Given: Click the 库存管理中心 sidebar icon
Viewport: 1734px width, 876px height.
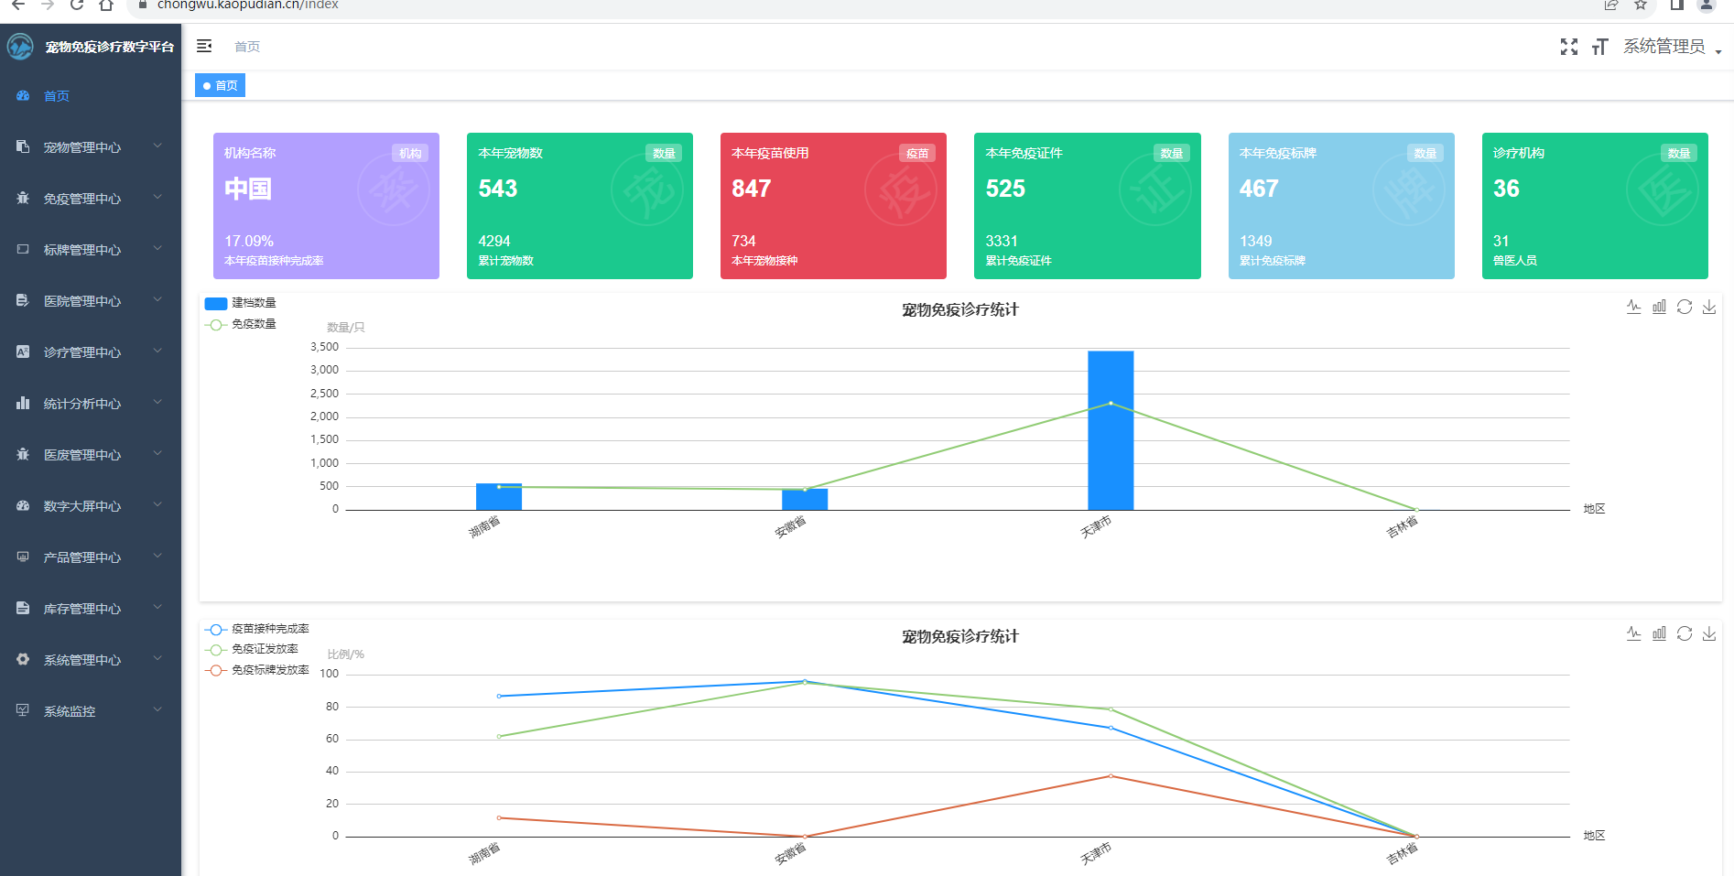Looking at the screenshot, I should click(23, 608).
